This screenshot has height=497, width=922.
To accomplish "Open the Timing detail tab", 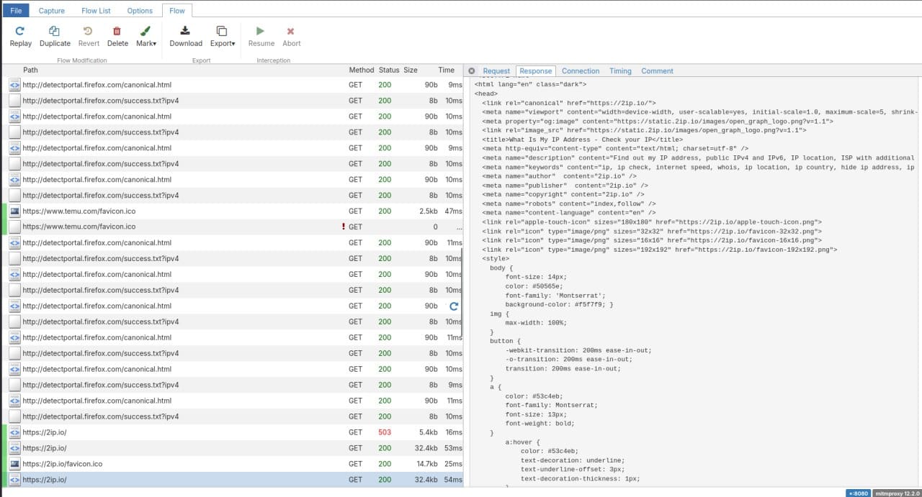I will point(619,71).
